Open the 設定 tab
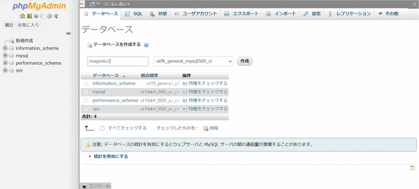419x189 pixels. point(312,14)
